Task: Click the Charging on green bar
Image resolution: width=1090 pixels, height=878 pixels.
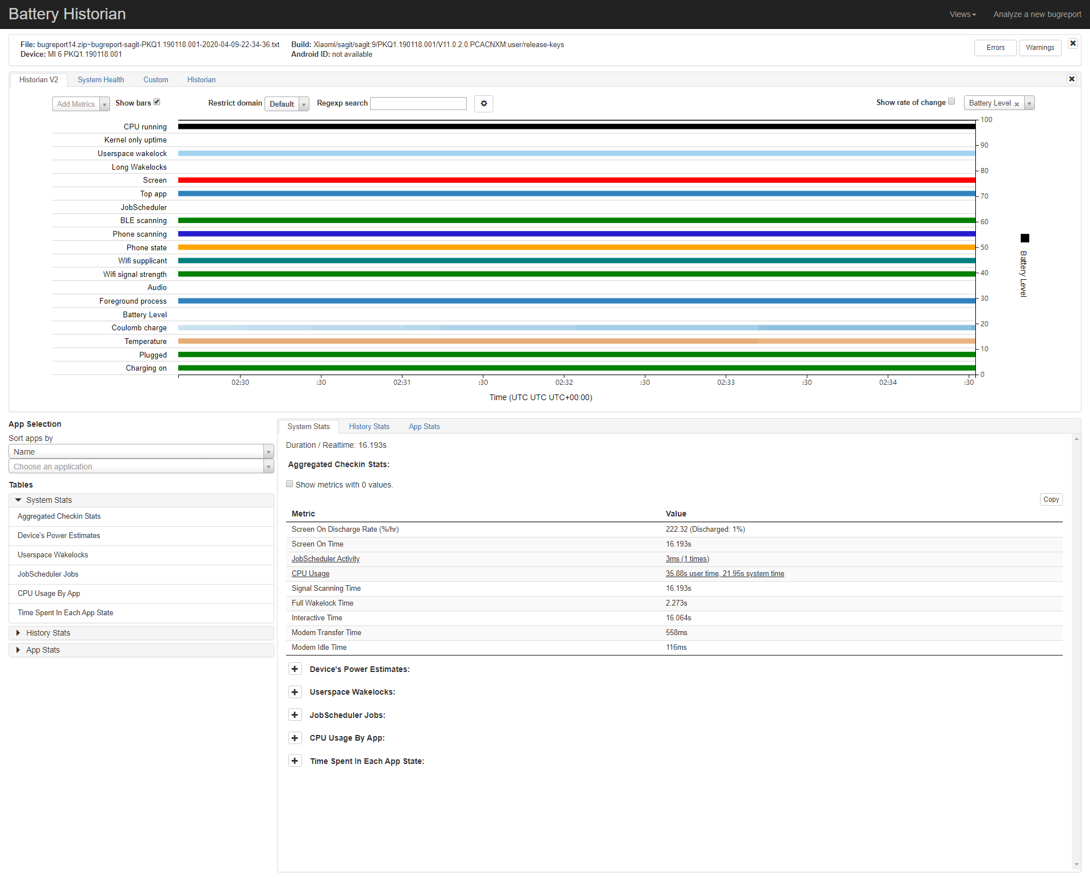Action: (577, 368)
